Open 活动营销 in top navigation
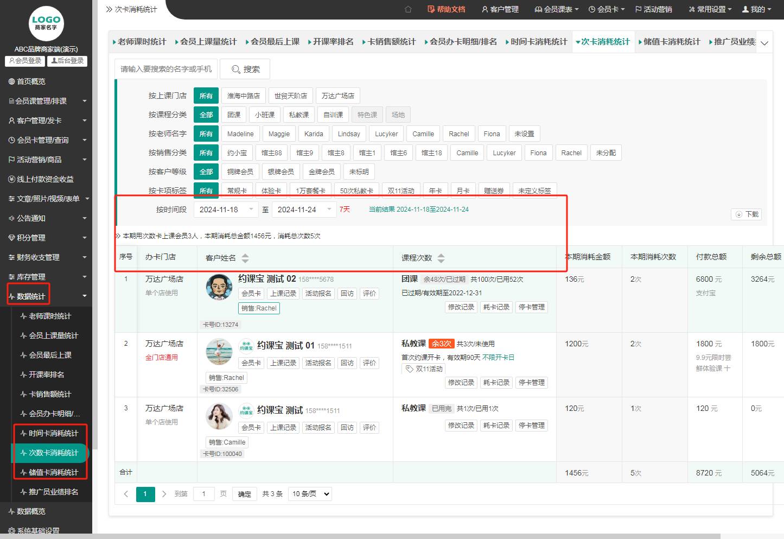This screenshot has width=784, height=539. (653, 9)
